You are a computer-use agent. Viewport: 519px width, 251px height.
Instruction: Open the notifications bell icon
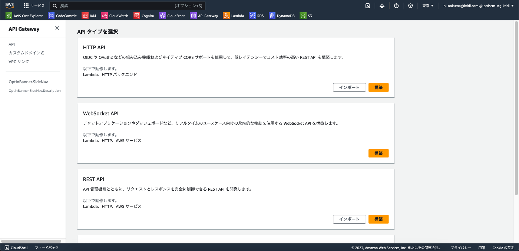(x=382, y=6)
